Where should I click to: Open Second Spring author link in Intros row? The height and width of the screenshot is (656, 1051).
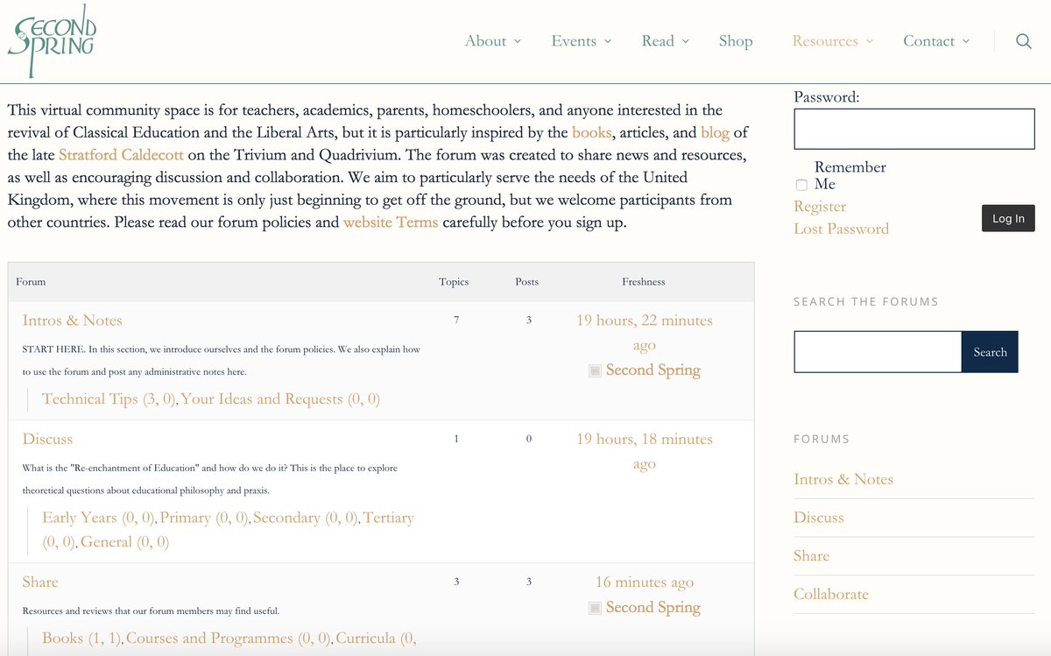click(653, 370)
